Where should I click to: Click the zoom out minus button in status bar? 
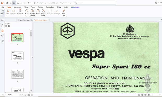point(151,95)
